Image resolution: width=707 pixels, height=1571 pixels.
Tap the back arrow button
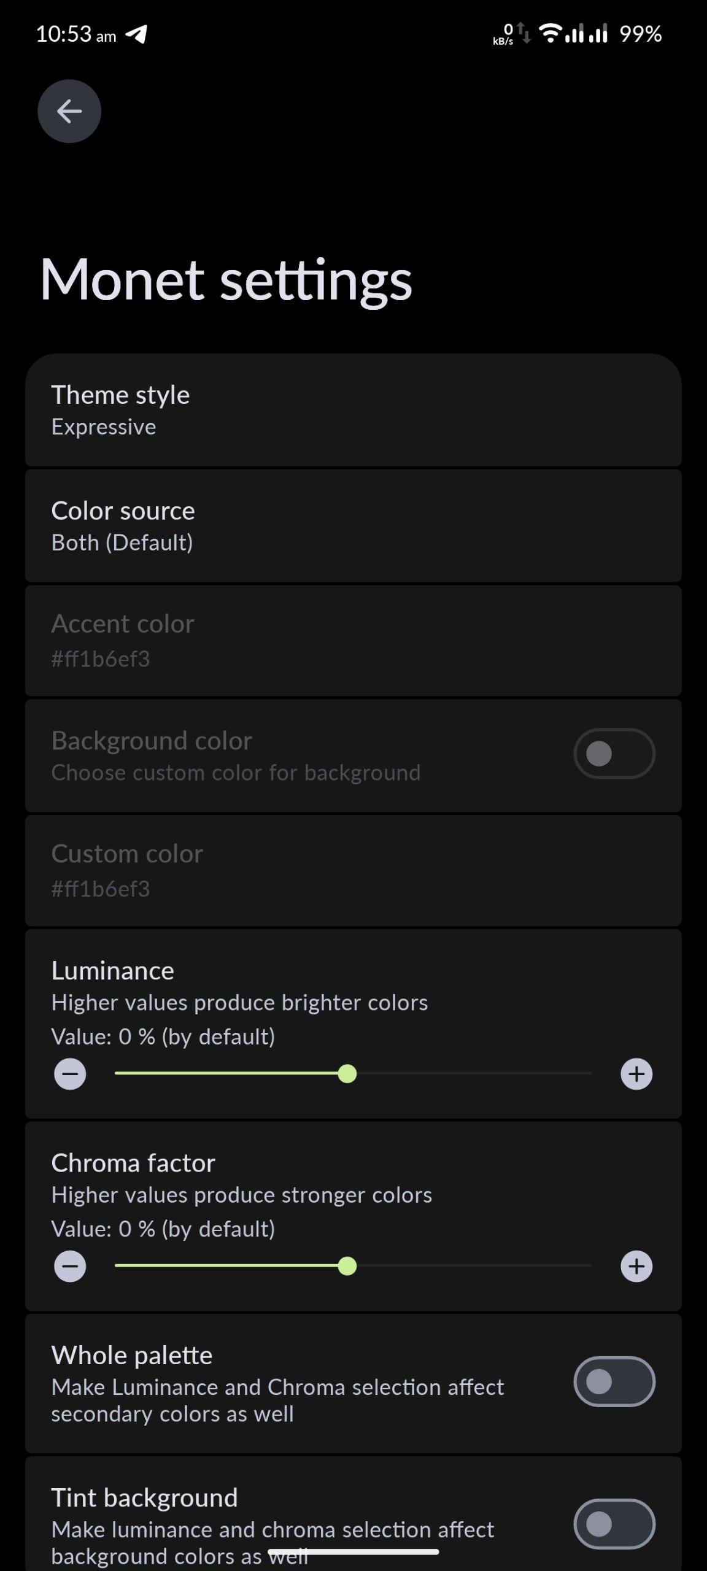click(x=69, y=111)
